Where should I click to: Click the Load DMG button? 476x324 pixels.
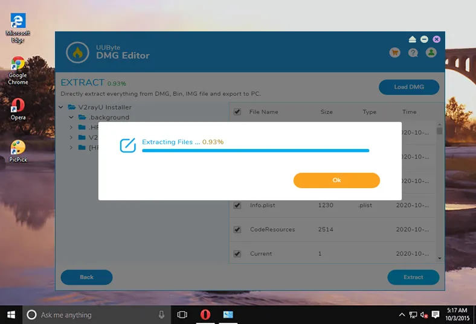pyautogui.click(x=409, y=87)
